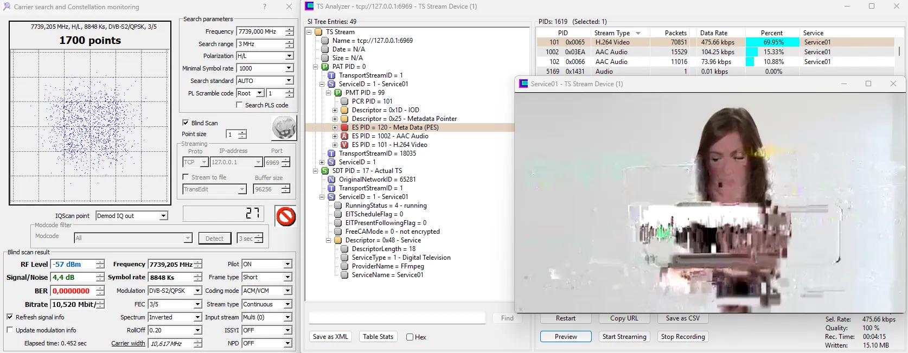Screen dimensions: 908x353
Task: Click the H.264 Video stream icon in tree
Action: point(344,145)
